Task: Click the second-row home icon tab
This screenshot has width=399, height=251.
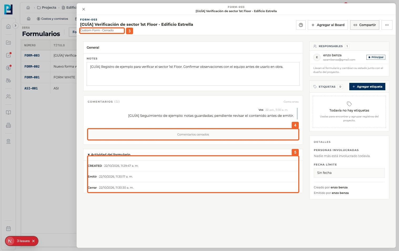Action: (x=29, y=19)
